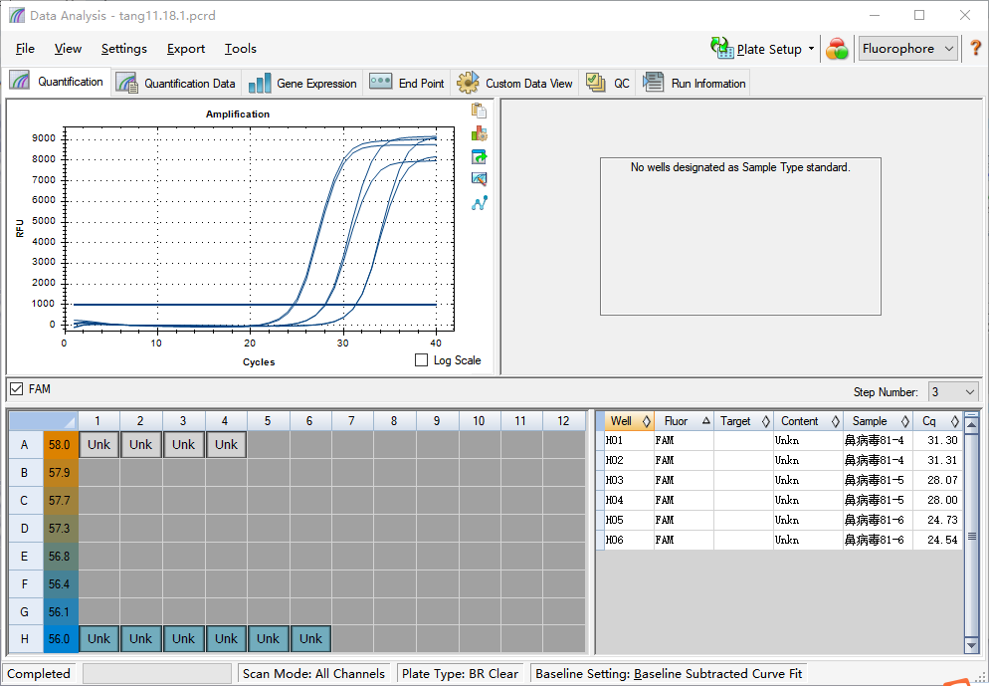The image size is (989, 686).
Task: Switch to the Custom Data View tab
Action: (x=514, y=84)
